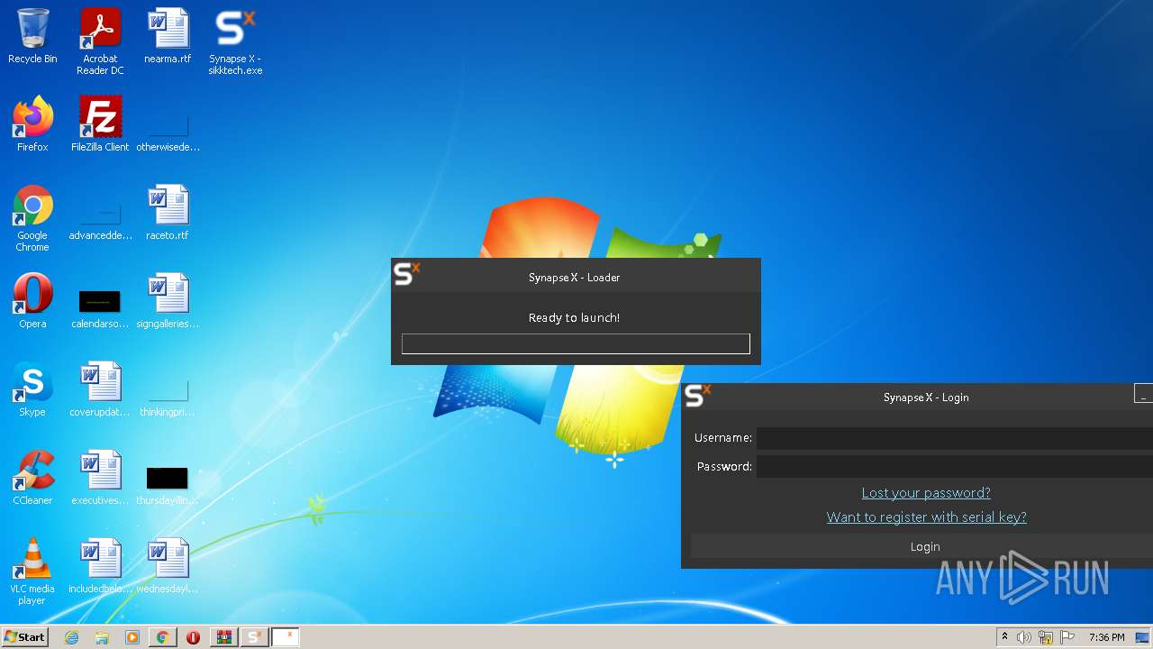Focus the Username field
This screenshot has width=1153, height=649.
[x=955, y=438]
